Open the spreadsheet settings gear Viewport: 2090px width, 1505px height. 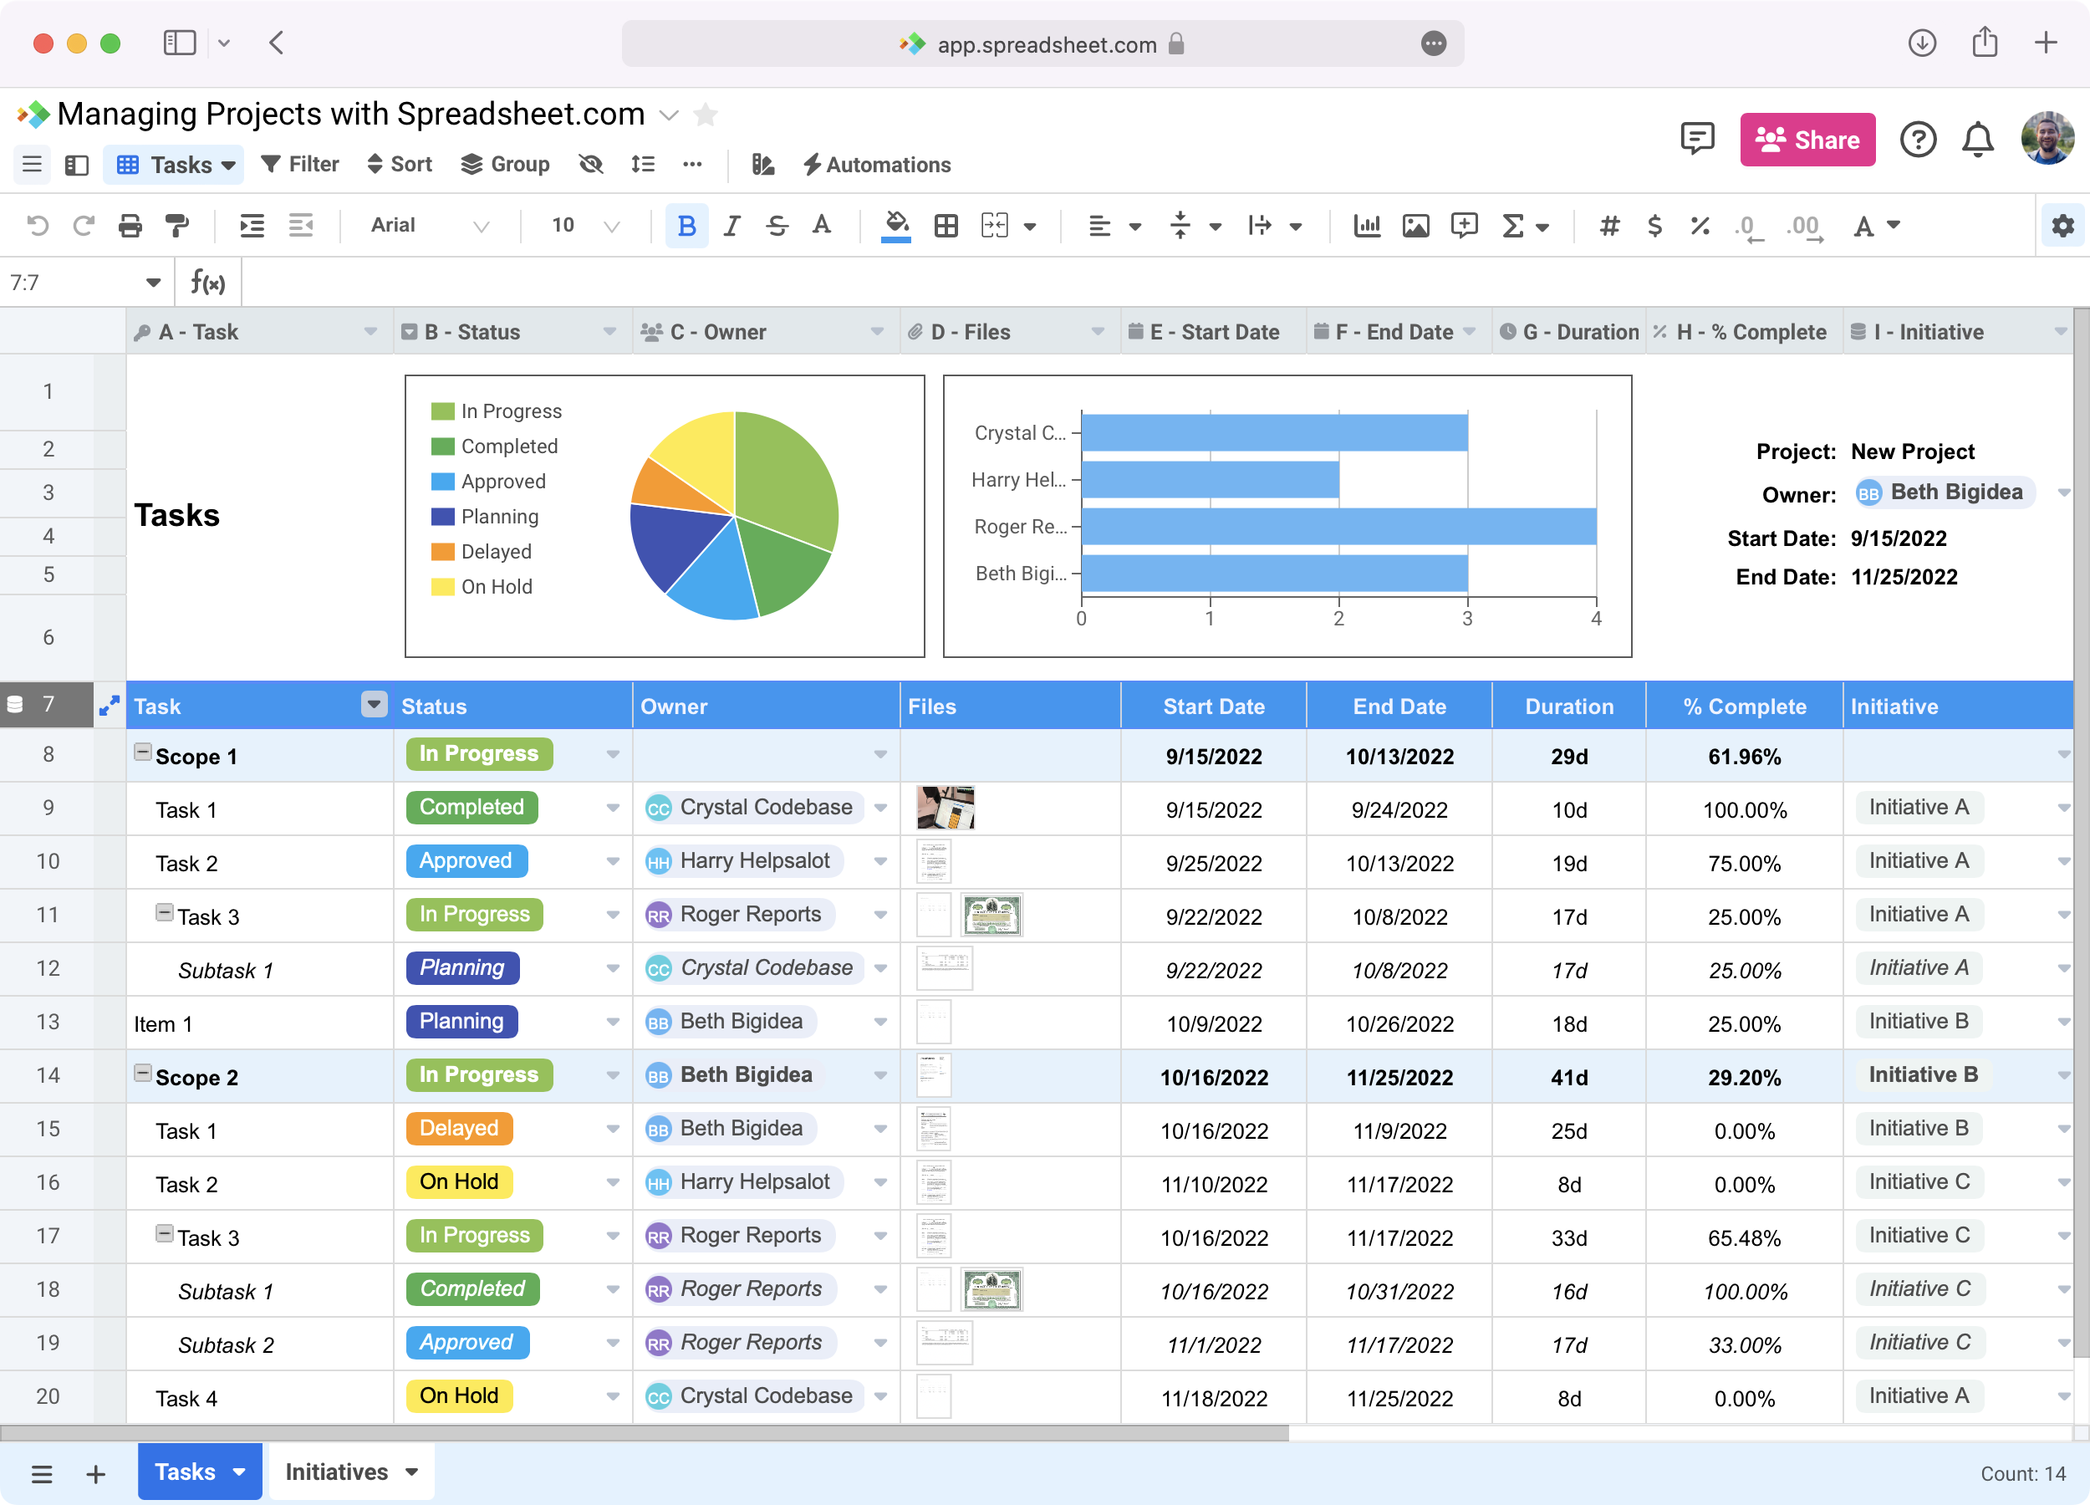tap(2062, 226)
